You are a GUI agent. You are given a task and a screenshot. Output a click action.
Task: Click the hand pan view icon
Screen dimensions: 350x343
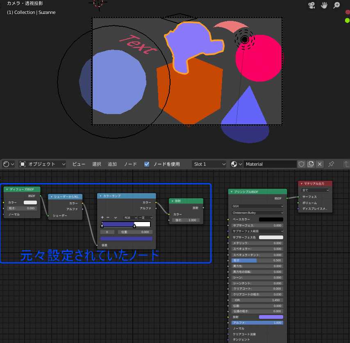(x=324, y=5)
